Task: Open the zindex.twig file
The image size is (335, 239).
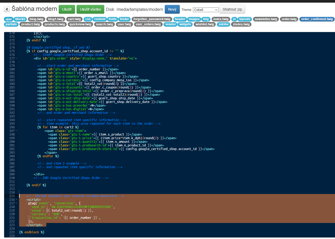Action: coord(241,24)
